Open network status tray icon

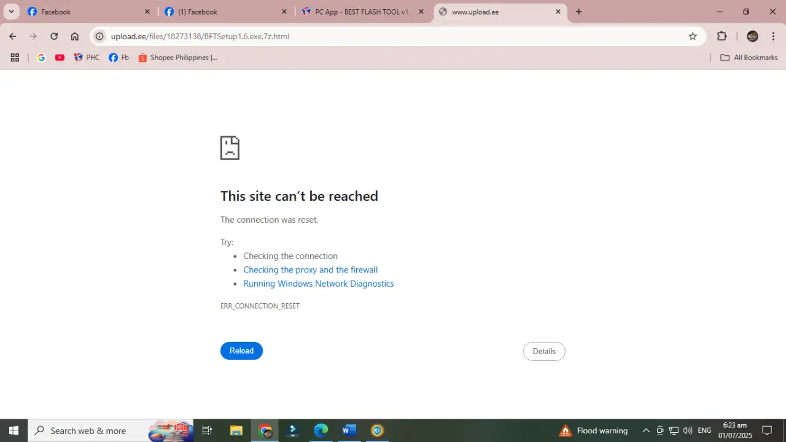click(674, 430)
